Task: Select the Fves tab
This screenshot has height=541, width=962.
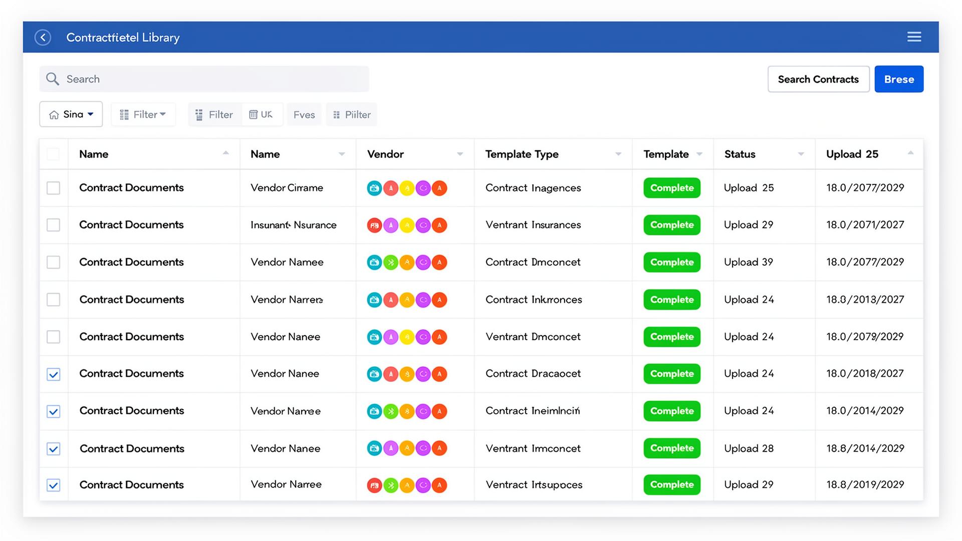Action: 304,115
